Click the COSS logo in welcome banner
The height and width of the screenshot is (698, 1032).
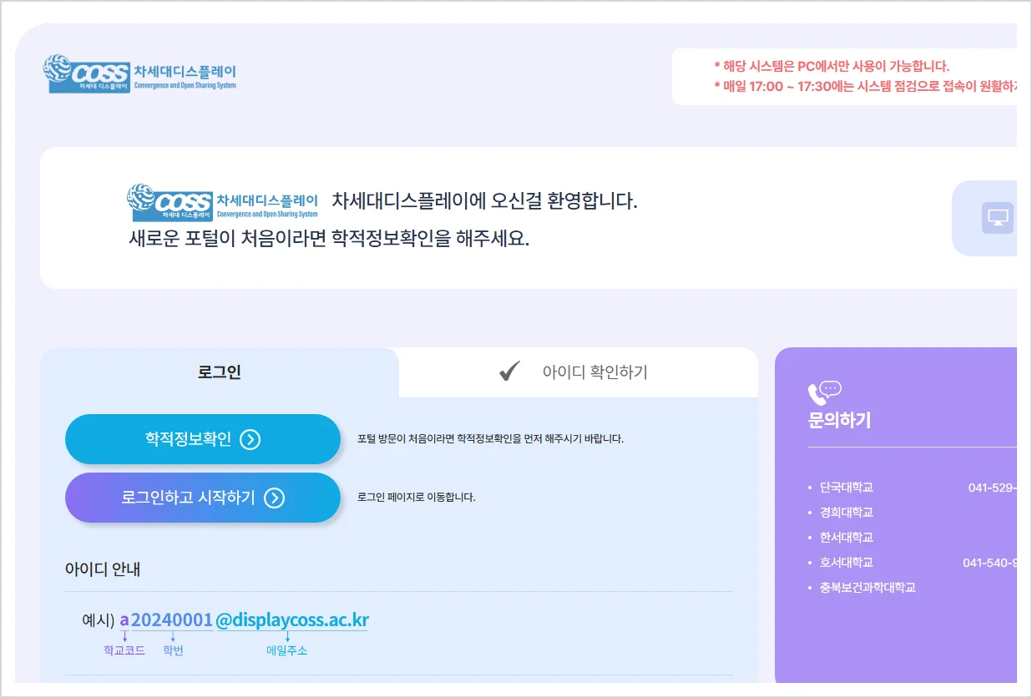tap(223, 202)
